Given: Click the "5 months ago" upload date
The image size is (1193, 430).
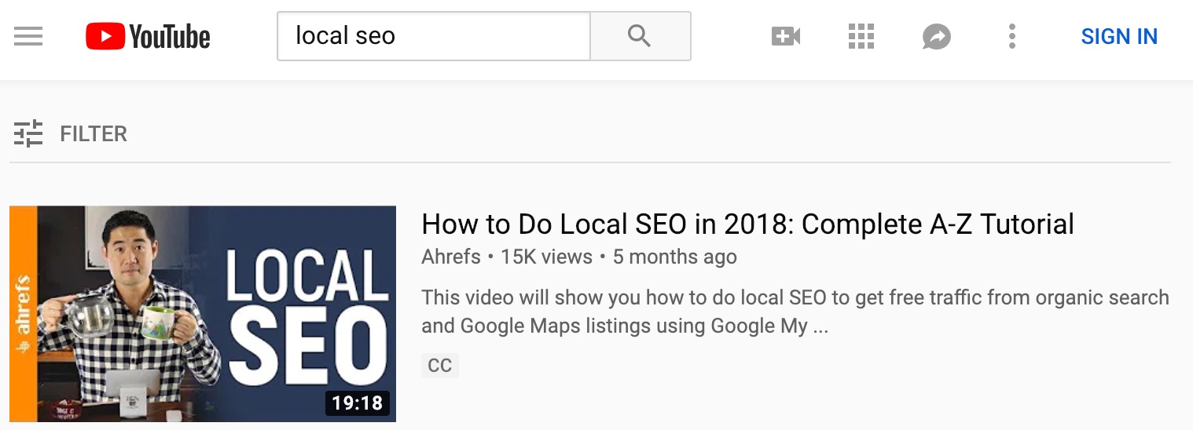Looking at the screenshot, I should pyautogui.click(x=674, y=257).
